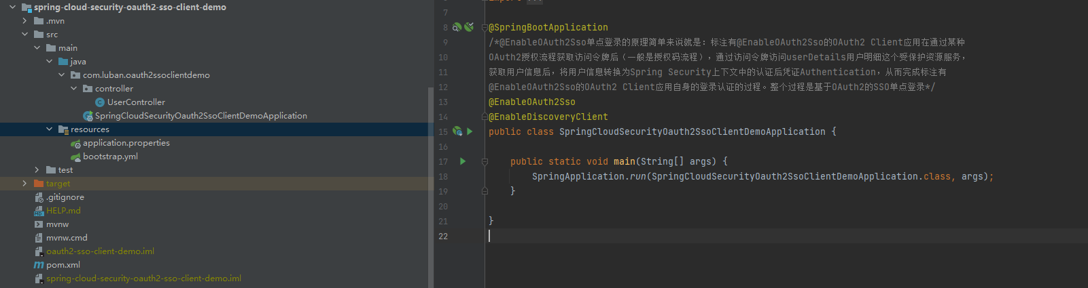Click the bootstrap.yml file icon
The height and width of the screenshot is (288, 1088).
[x=75, y=157]
